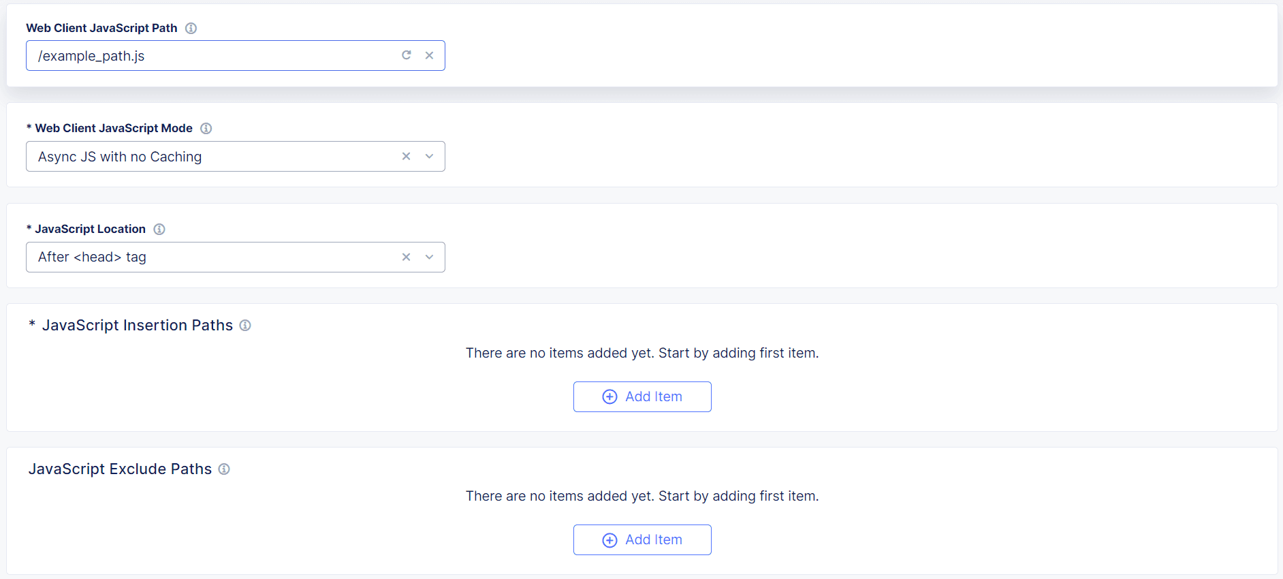Click the JavaScript Exclude Paths section heading

(x=121, y=469)
